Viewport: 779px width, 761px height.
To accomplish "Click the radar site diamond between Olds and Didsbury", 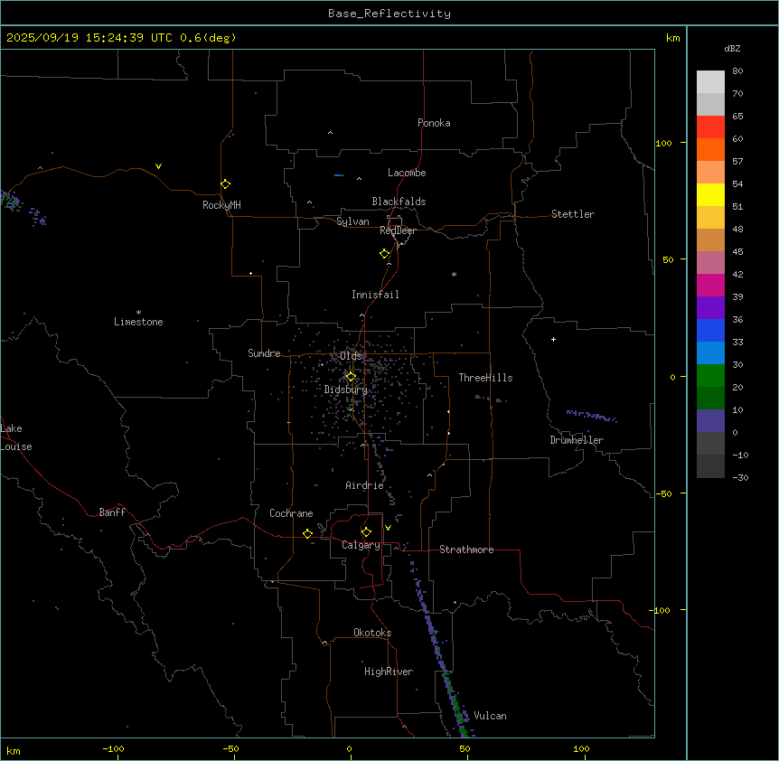I will pyautogui.click(x=352, y=376).
